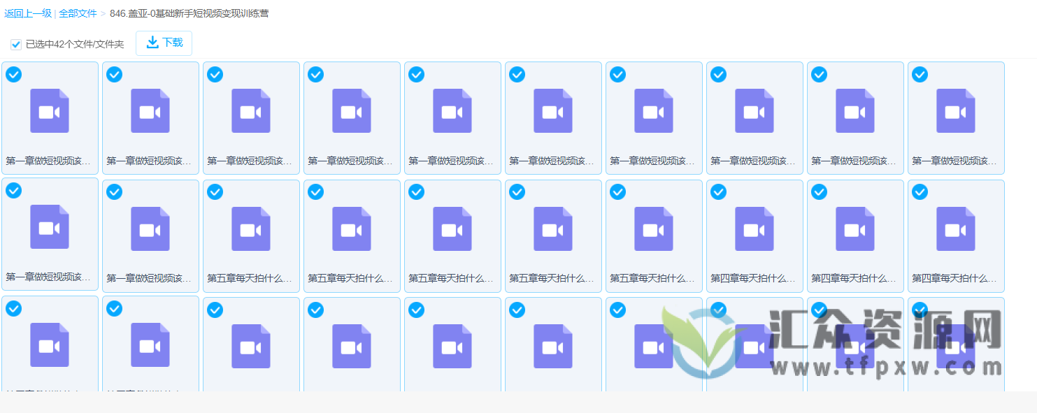1037x413 pixels.
Task: Open the first 第五章每天拍什么 video file icon
Action: pos(251,227)
